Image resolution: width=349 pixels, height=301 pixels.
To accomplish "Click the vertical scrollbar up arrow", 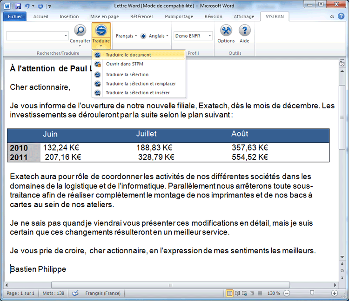I will coord(342,72).
